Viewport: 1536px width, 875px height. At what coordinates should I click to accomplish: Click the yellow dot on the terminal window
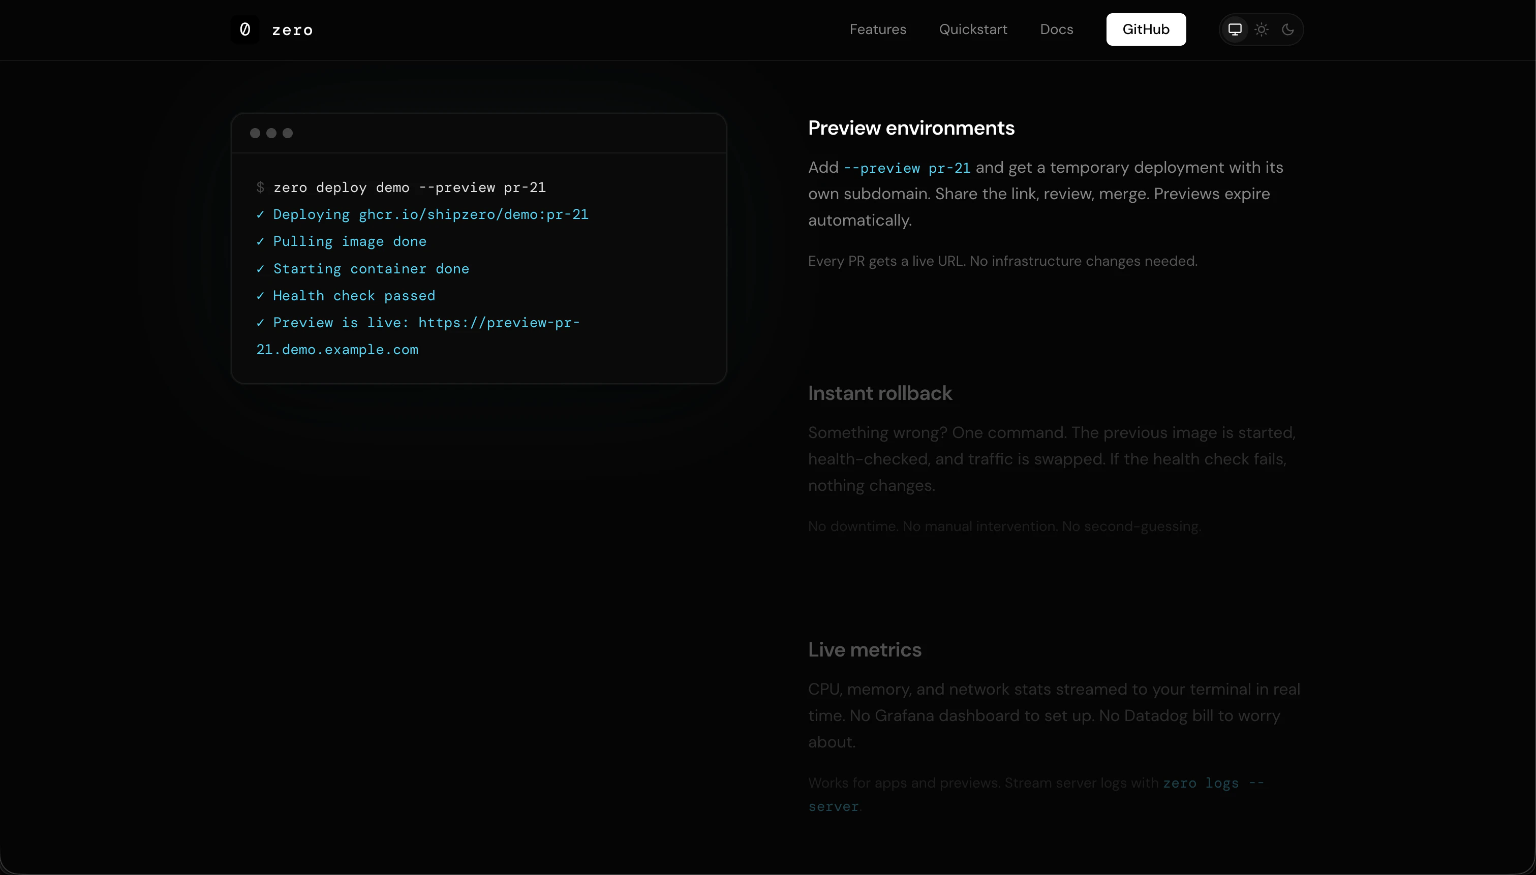tap(271, 133)
